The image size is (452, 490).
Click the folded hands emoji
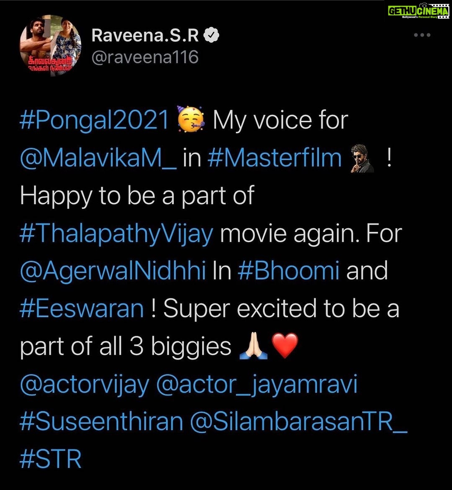click(x=253, y=346)
